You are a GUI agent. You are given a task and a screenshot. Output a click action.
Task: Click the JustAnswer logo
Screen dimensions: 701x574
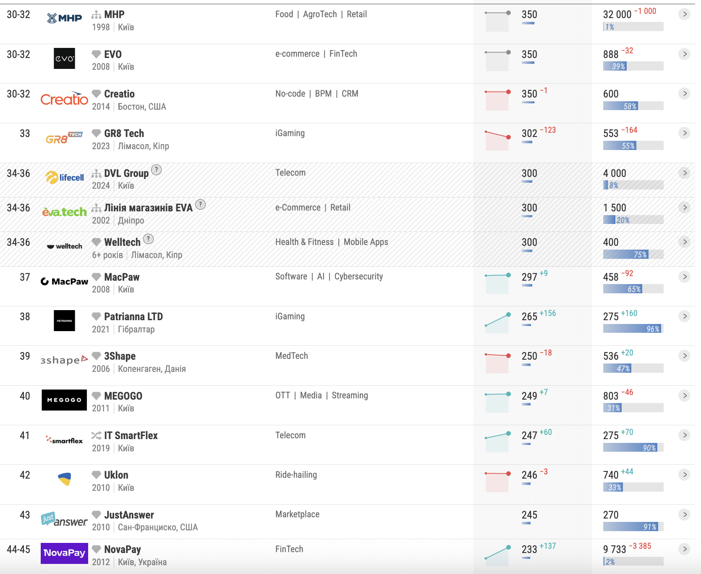click(x=64, y=519)
